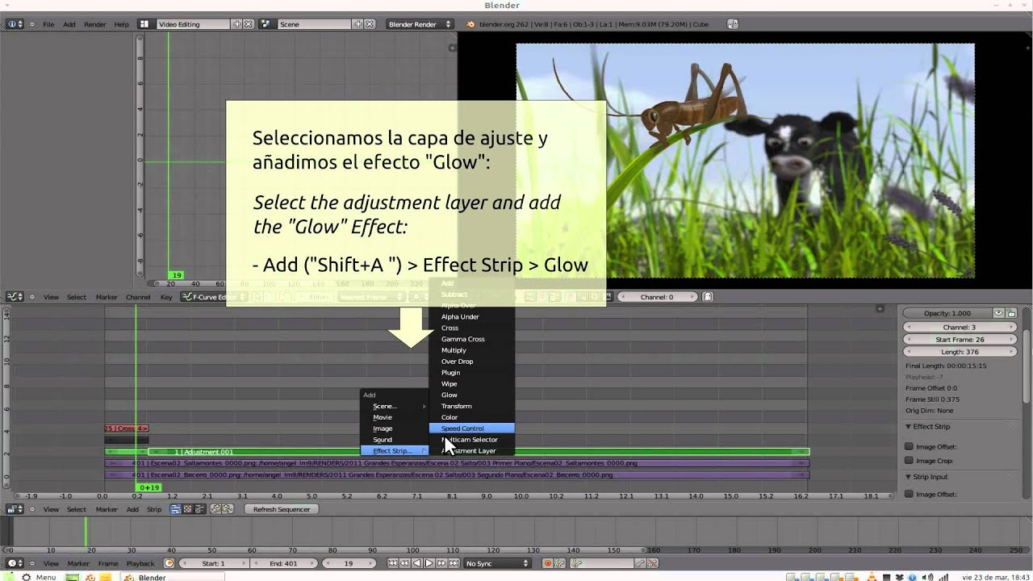Image resolution: width=1033 pixels, height=581 pixels.
Task: Toggle the auto keyframe record button
Action: coord(548,563)
